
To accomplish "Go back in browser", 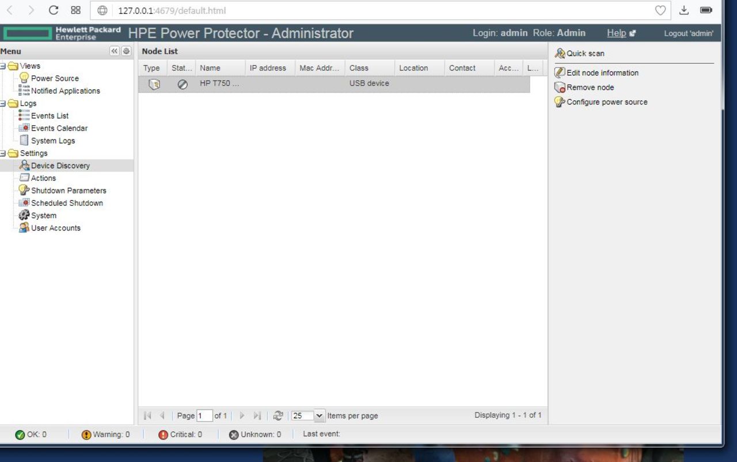I will 10,10.
